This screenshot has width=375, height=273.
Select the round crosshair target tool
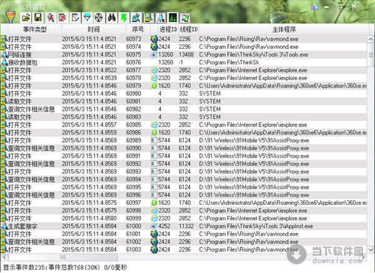(99, 18)
